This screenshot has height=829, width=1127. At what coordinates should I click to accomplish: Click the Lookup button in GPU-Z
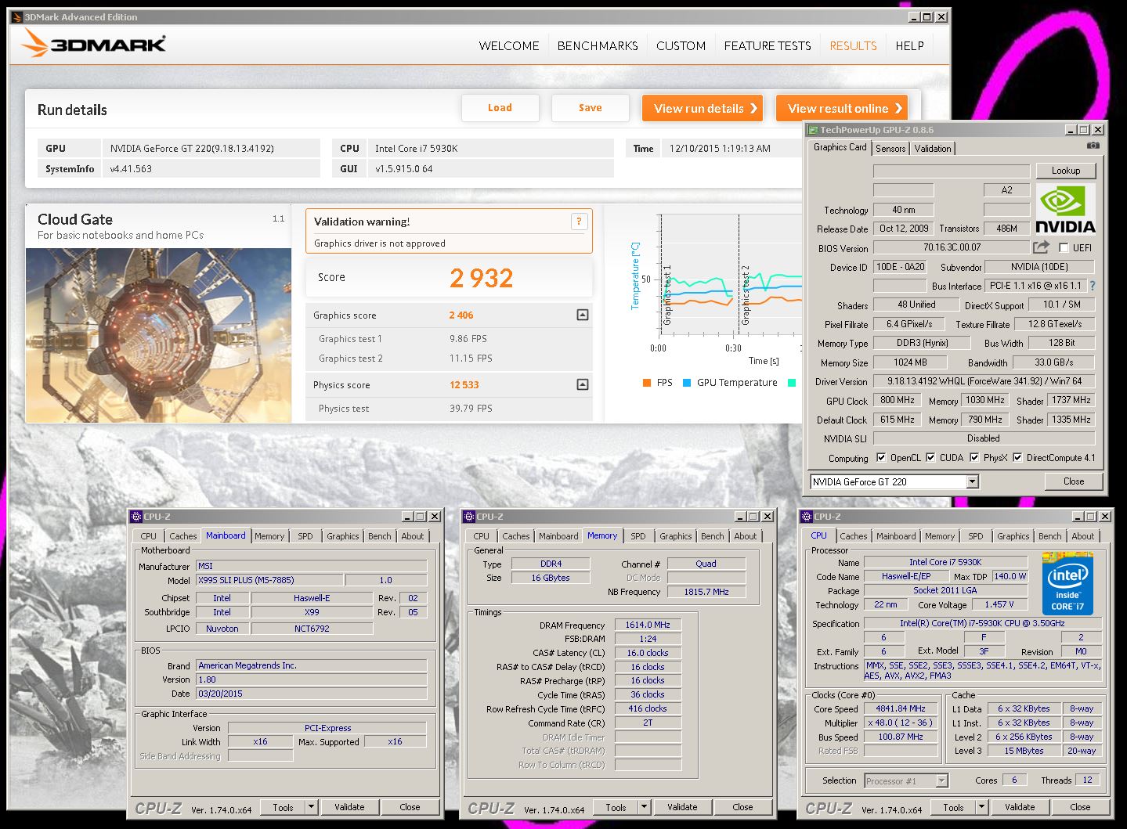pyautogui.click(x=1066, y=170)
